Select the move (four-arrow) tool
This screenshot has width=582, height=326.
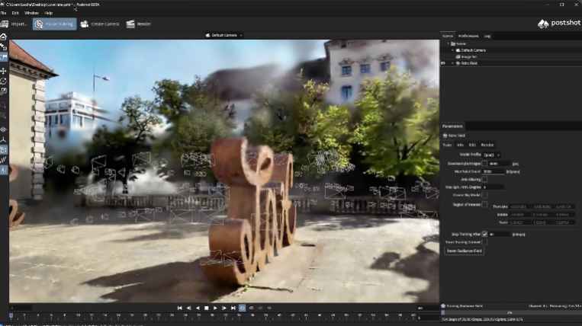3,71
